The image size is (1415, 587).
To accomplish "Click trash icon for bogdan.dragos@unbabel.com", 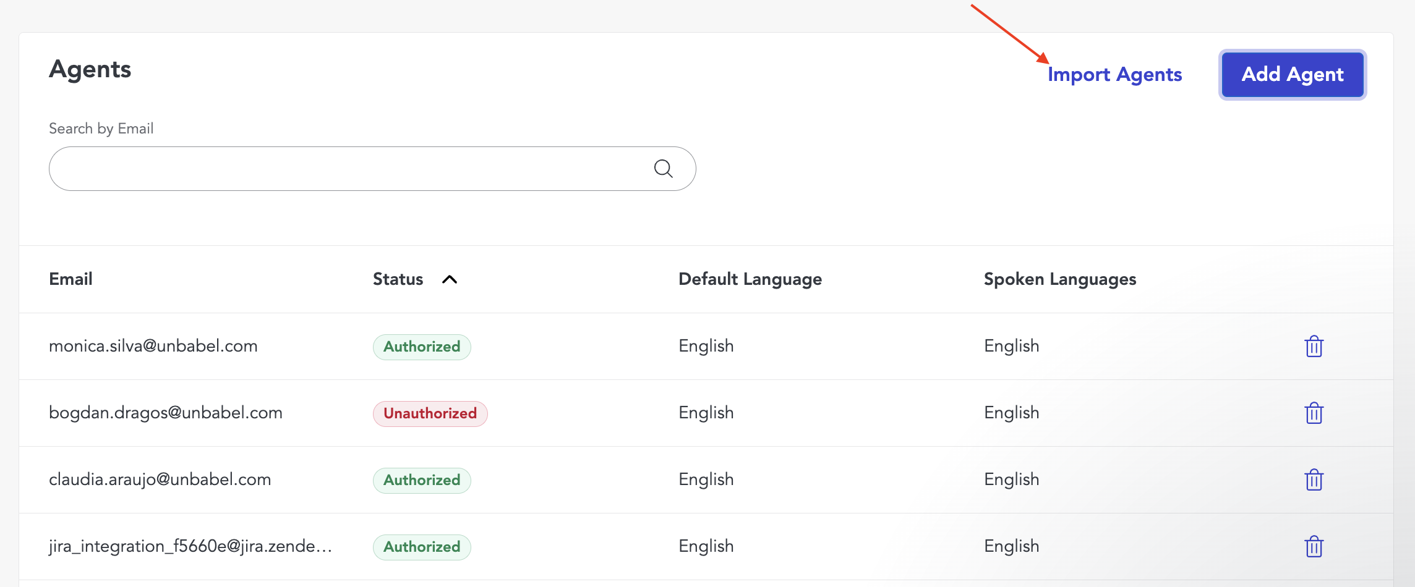I will 1314,413.
